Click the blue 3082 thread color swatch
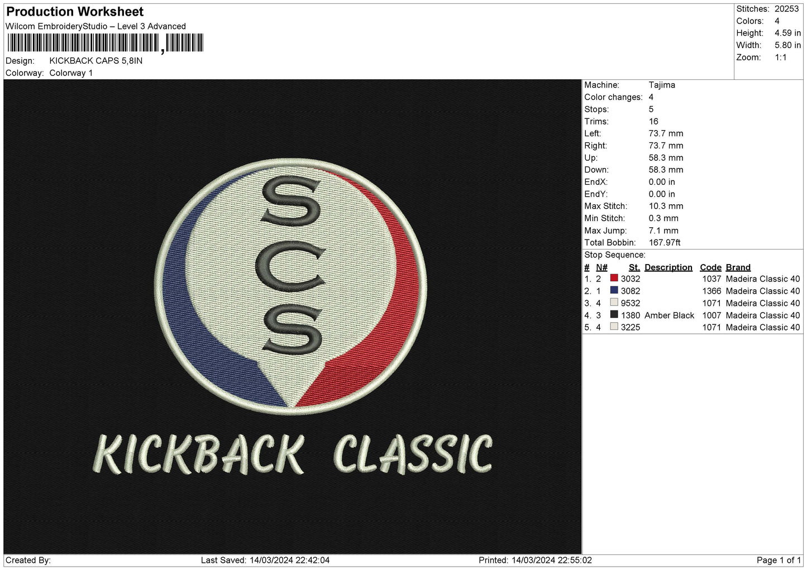Viewport: 807px width, 570px height. coord(614,290)
